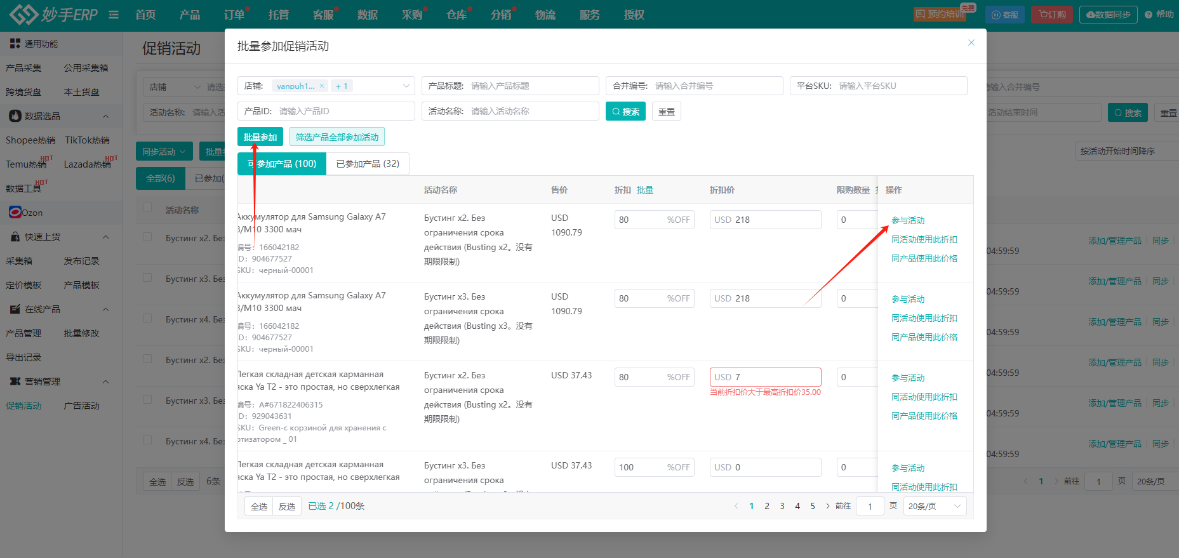This screenshot has width=1179, height=558.
Task: Click the 预约培训 button
Action: (x=940, y=14)
